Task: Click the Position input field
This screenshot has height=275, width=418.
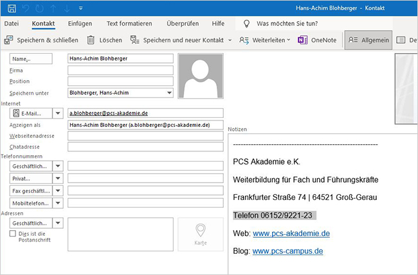Action: pyautogui.click(x=120, y=81)
